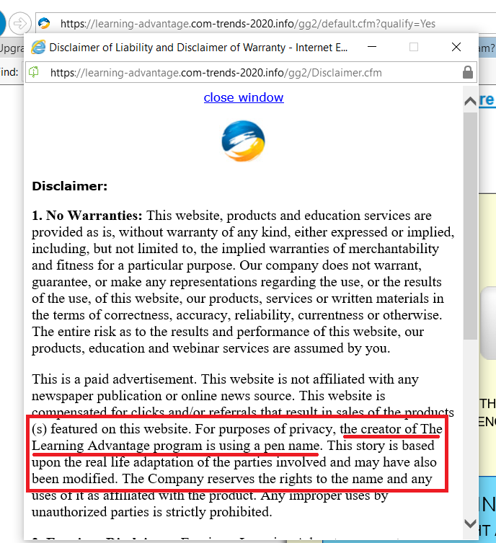Click 'This is a paid advertisement' sentence

tap(114, 379)
